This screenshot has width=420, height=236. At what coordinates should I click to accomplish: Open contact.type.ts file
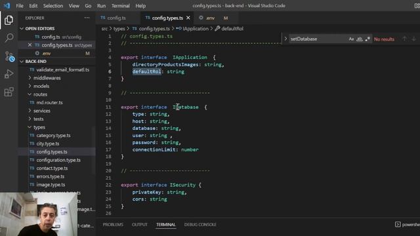(x=52, y=168)
